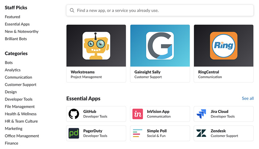The height and width of the screenshot is (149, 259).
Task: Open the Gainsight Sally featured card image
Action: click(160, 46)
